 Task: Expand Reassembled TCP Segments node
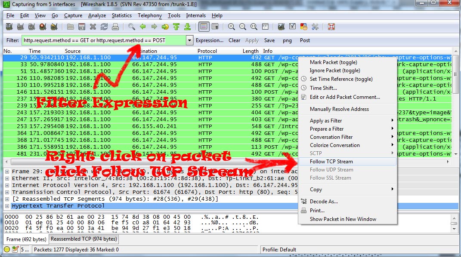point(7,199)
